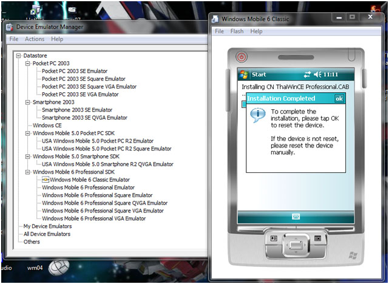Select Windows Mobile 6 Professional VGA Emulator
The height and width of the screenshot is (284, 389).
click(94, 218)
